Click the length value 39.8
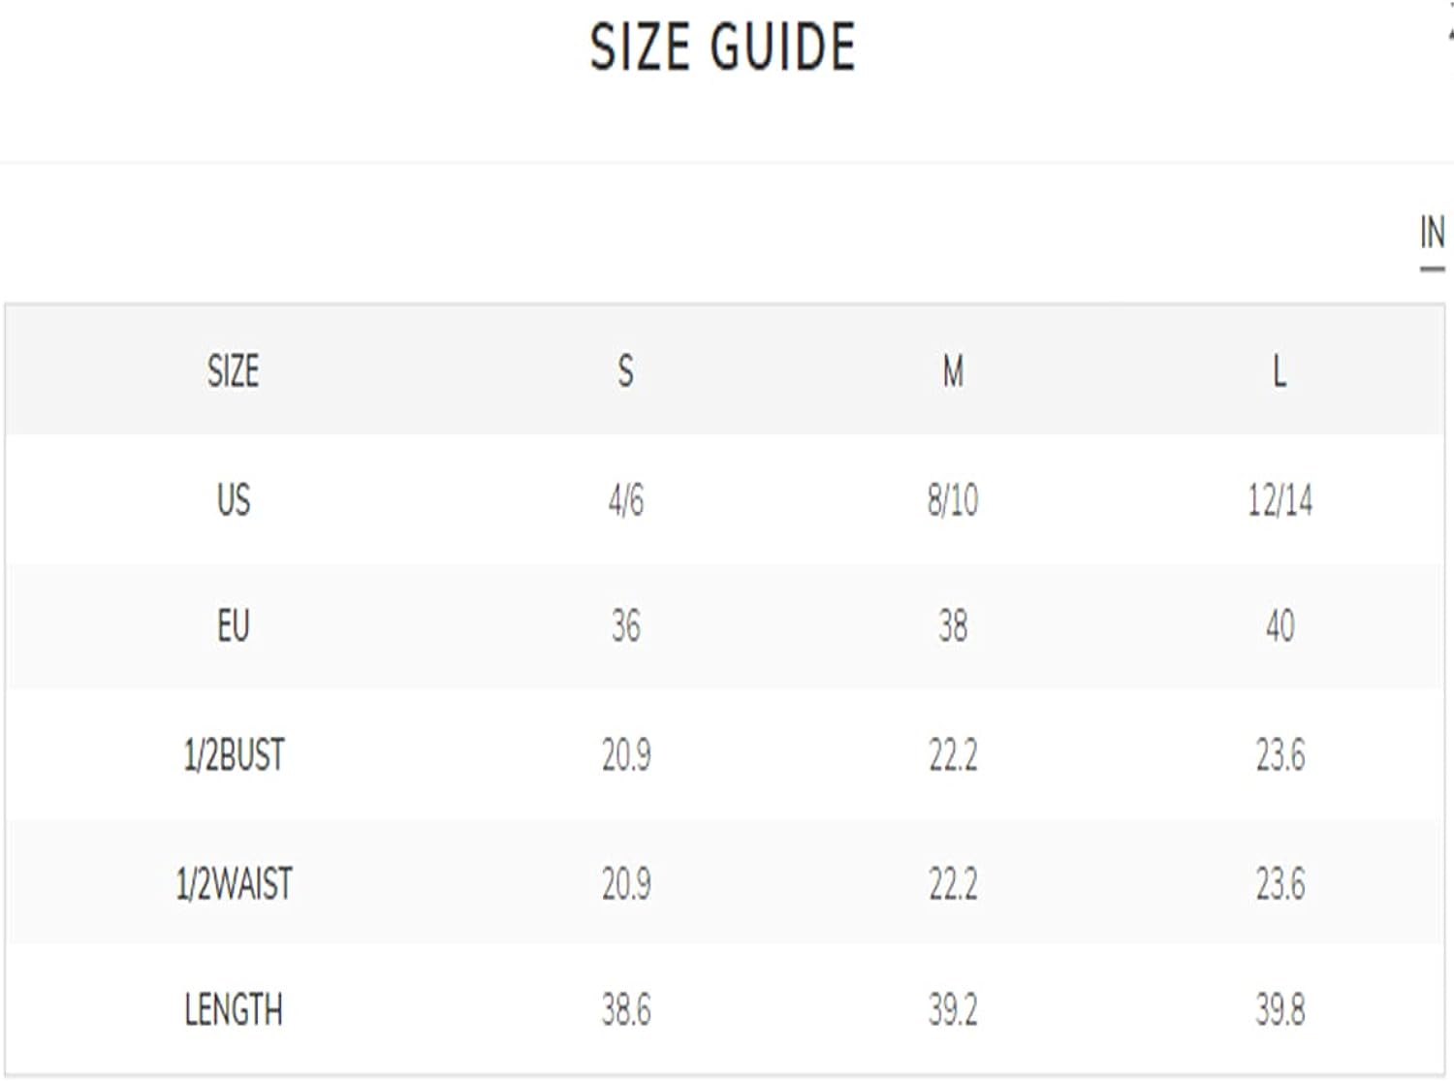This screenshot has height=1082, width=1454. click(1280, 1009)
